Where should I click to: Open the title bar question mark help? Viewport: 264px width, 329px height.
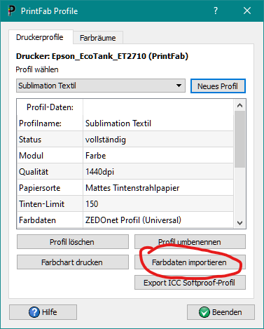216,11
